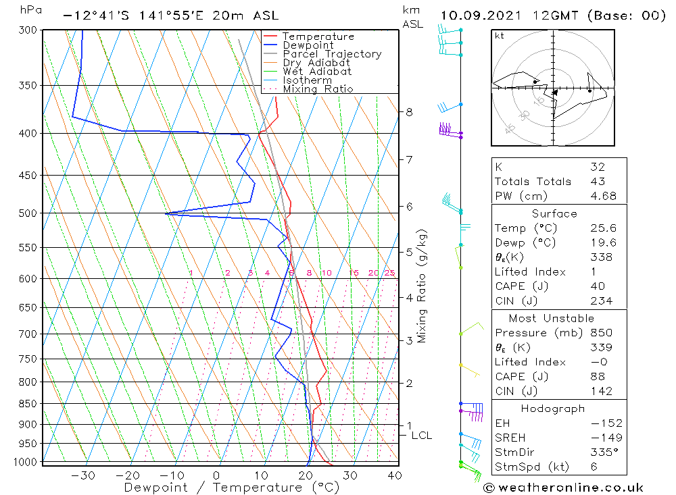Click the gray Parcel Trajectory swatch in legend

(x=270, y=54)
